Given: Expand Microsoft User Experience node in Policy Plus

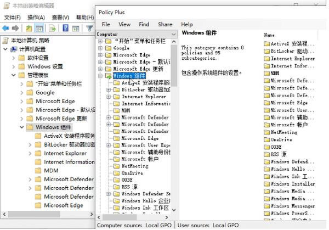Looking at the screenshot, I should coord(109,145).
